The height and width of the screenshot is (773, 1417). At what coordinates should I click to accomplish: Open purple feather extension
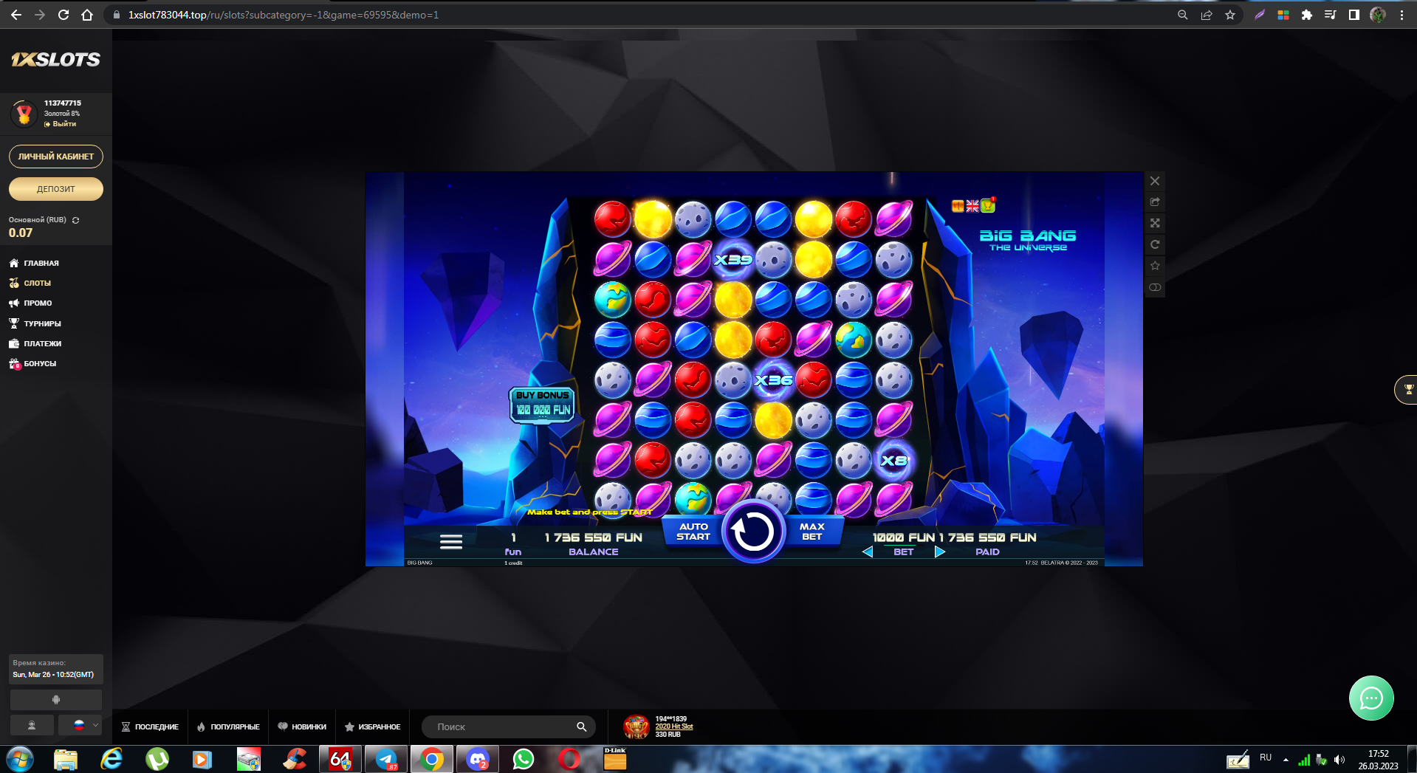(1260, 15)
